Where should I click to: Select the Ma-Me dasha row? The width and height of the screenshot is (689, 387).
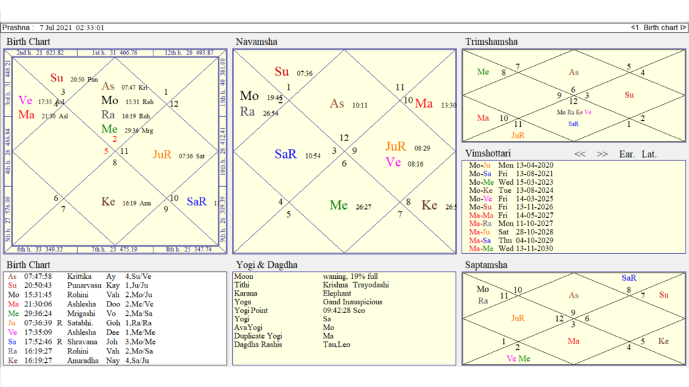511,249
